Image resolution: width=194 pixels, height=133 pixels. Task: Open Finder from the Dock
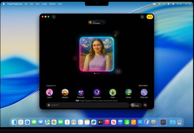[14, 122]
